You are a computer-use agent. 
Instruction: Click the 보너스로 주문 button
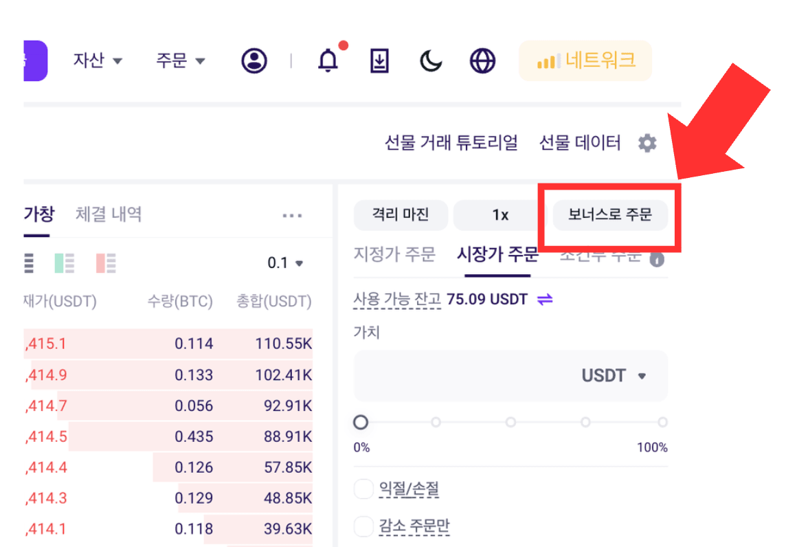point(610,215)
